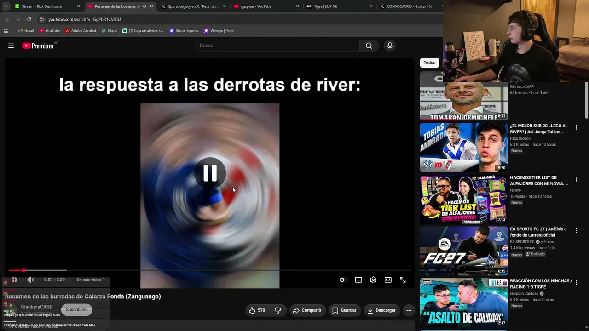Viewport: 589px width, 331px height.
Task: Switch to theater mode
Action: [388, 280]
